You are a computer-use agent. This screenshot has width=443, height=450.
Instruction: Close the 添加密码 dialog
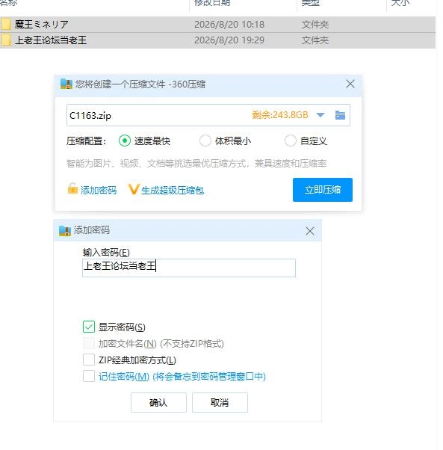click(x=310, y=231)
